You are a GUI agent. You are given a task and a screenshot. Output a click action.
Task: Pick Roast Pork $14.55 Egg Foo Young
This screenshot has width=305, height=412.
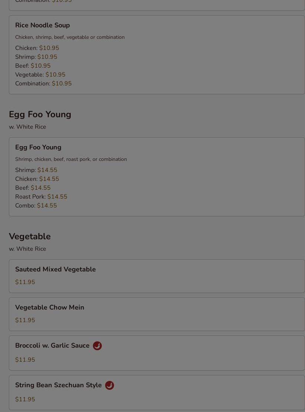coord(41,197)
